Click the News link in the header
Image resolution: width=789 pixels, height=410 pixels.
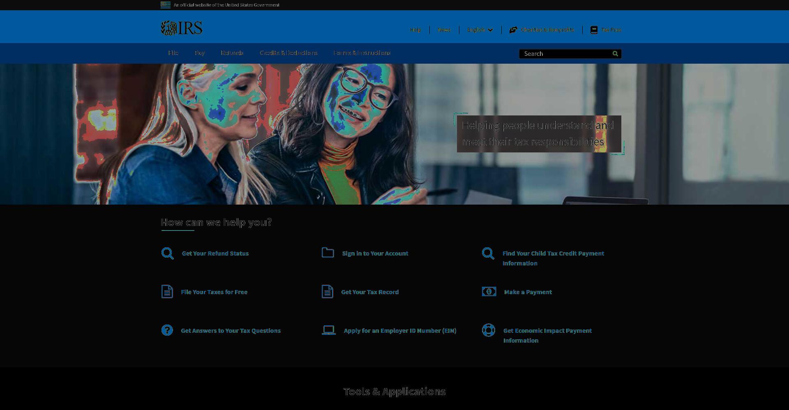444,30
